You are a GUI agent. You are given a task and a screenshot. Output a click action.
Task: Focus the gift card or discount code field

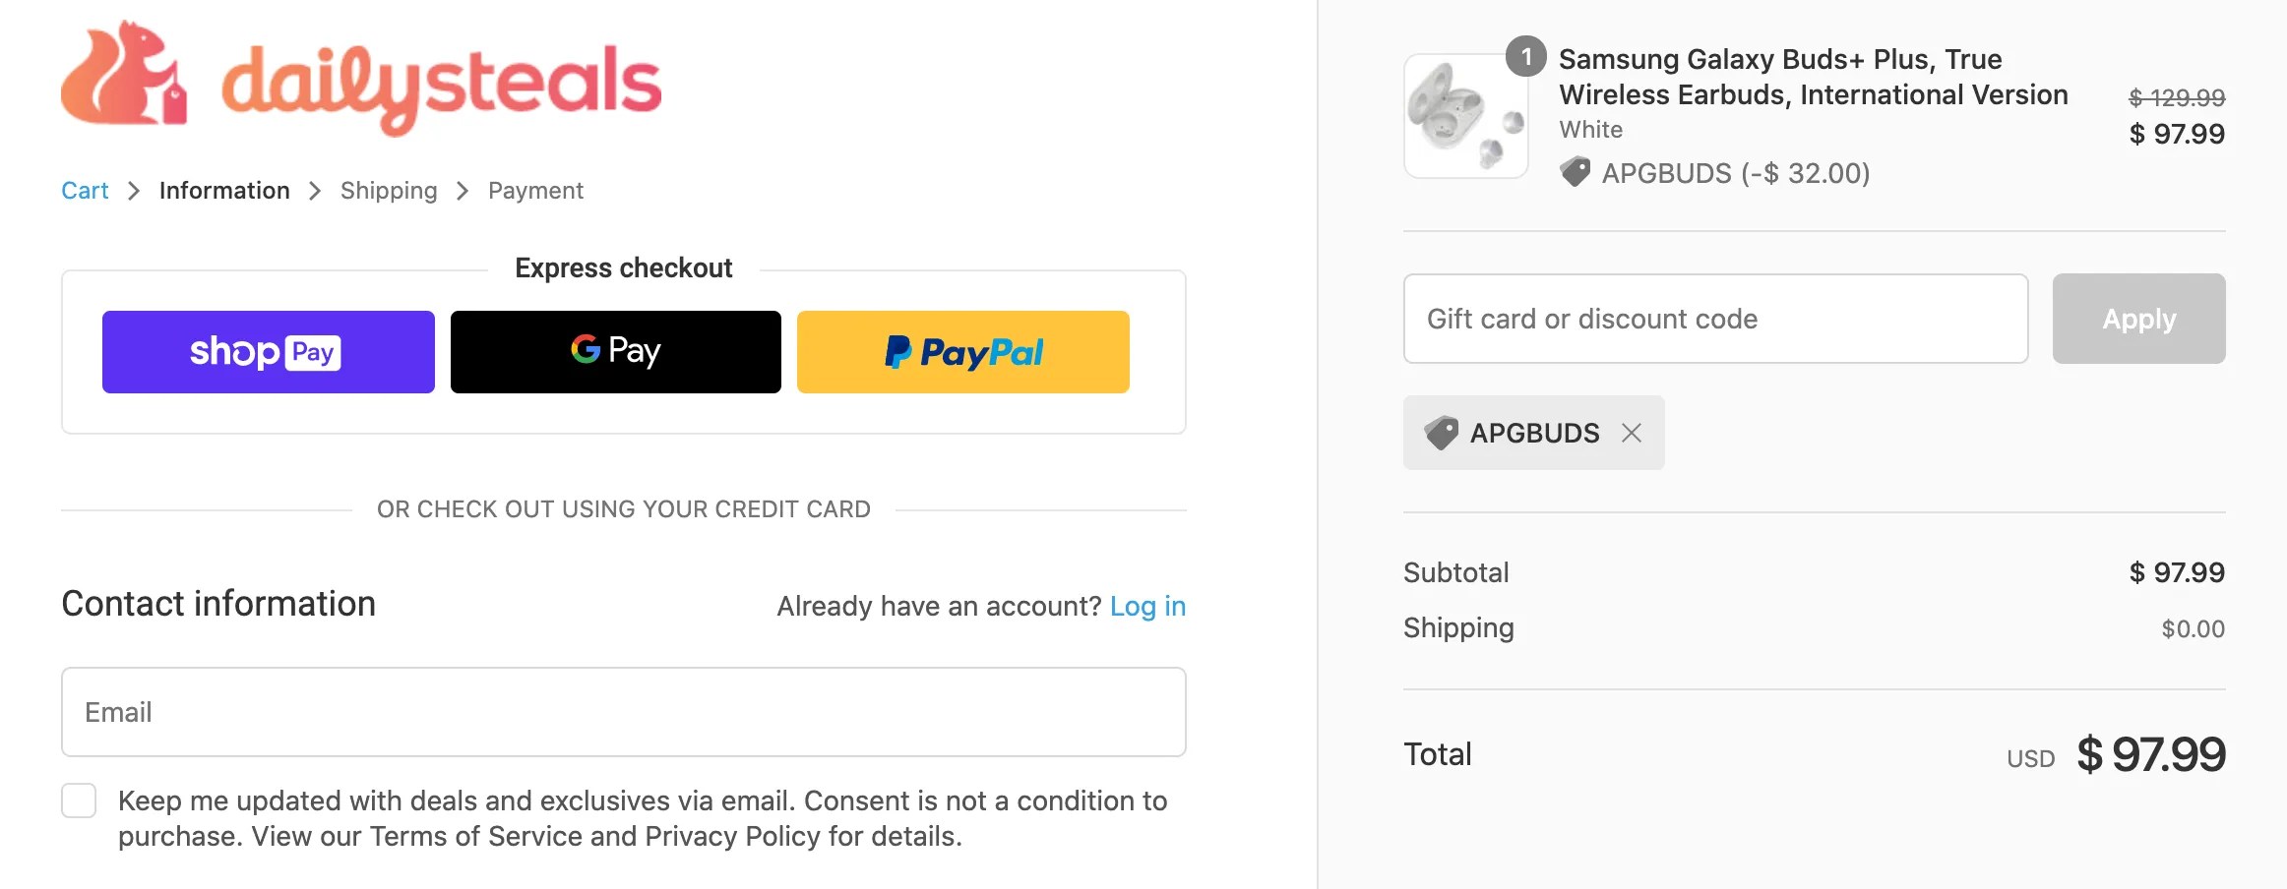tap(1714, 318)
